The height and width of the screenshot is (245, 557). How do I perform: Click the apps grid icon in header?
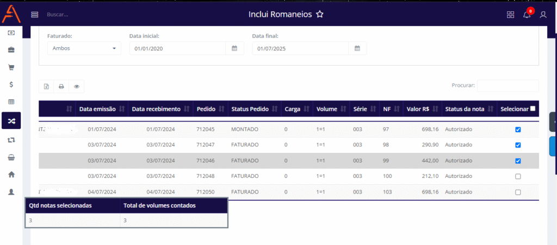(x=510, y=15)
